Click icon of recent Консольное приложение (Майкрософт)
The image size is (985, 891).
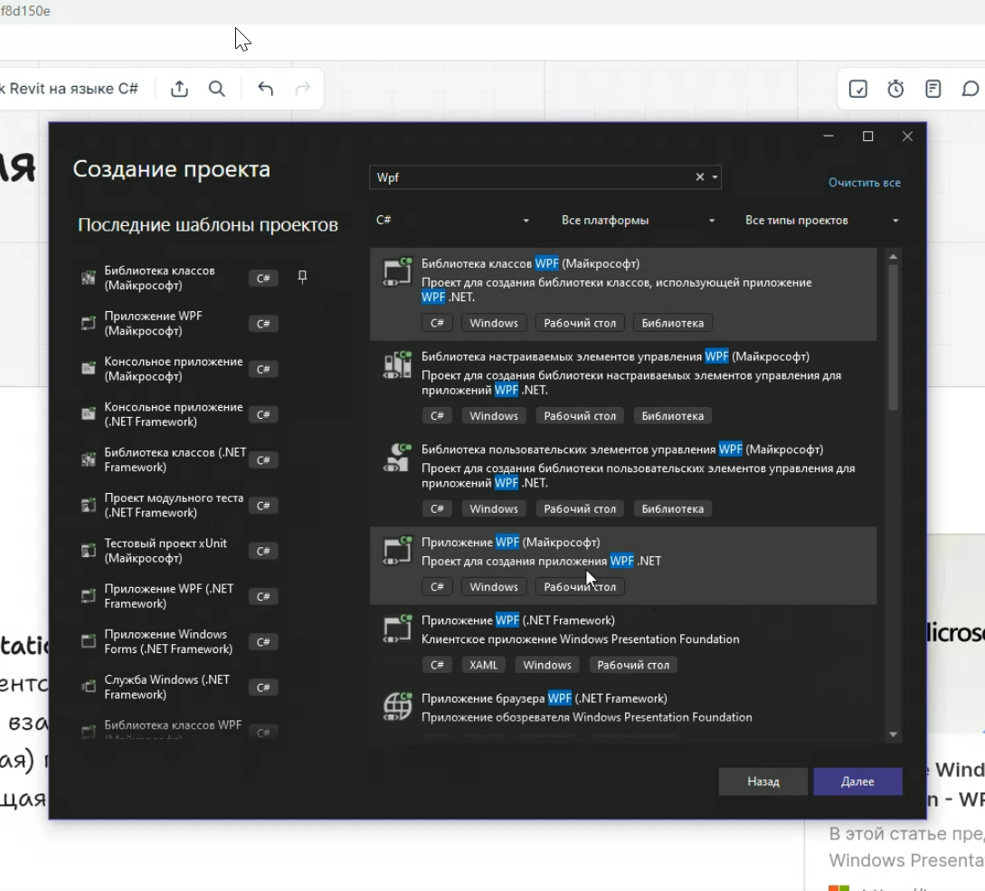[x=89, y=368]
